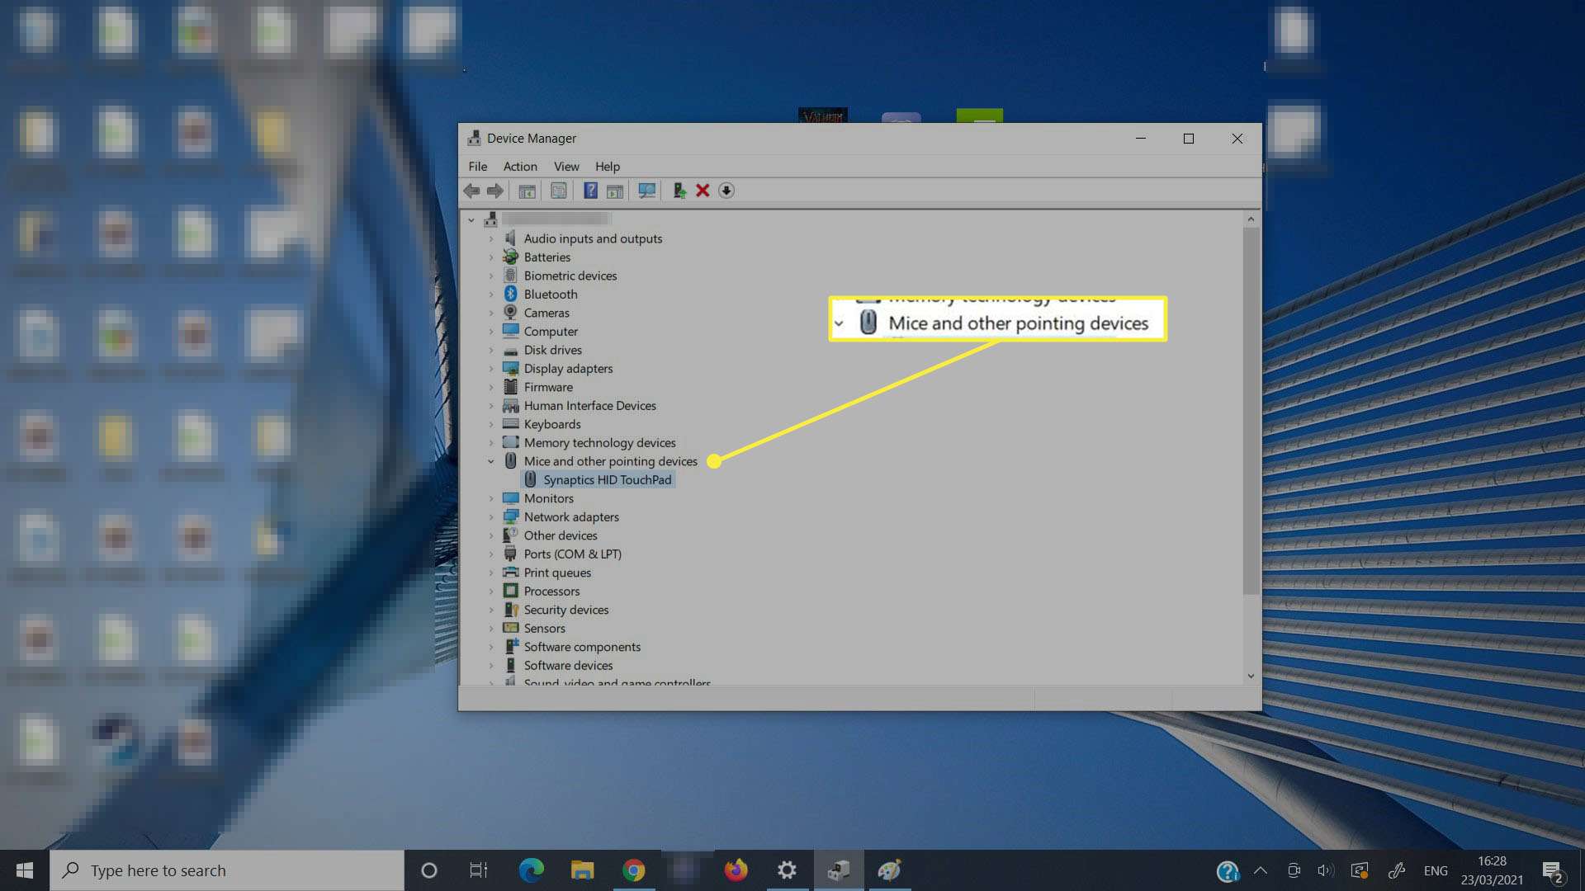Click the Uninstall device red X icon
Image resolution: width=1585 pixels, height=891 pixels.
tap(702, 191)
